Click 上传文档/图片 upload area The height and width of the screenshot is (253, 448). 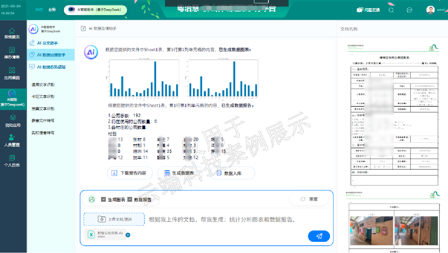(x=114, y=219)
